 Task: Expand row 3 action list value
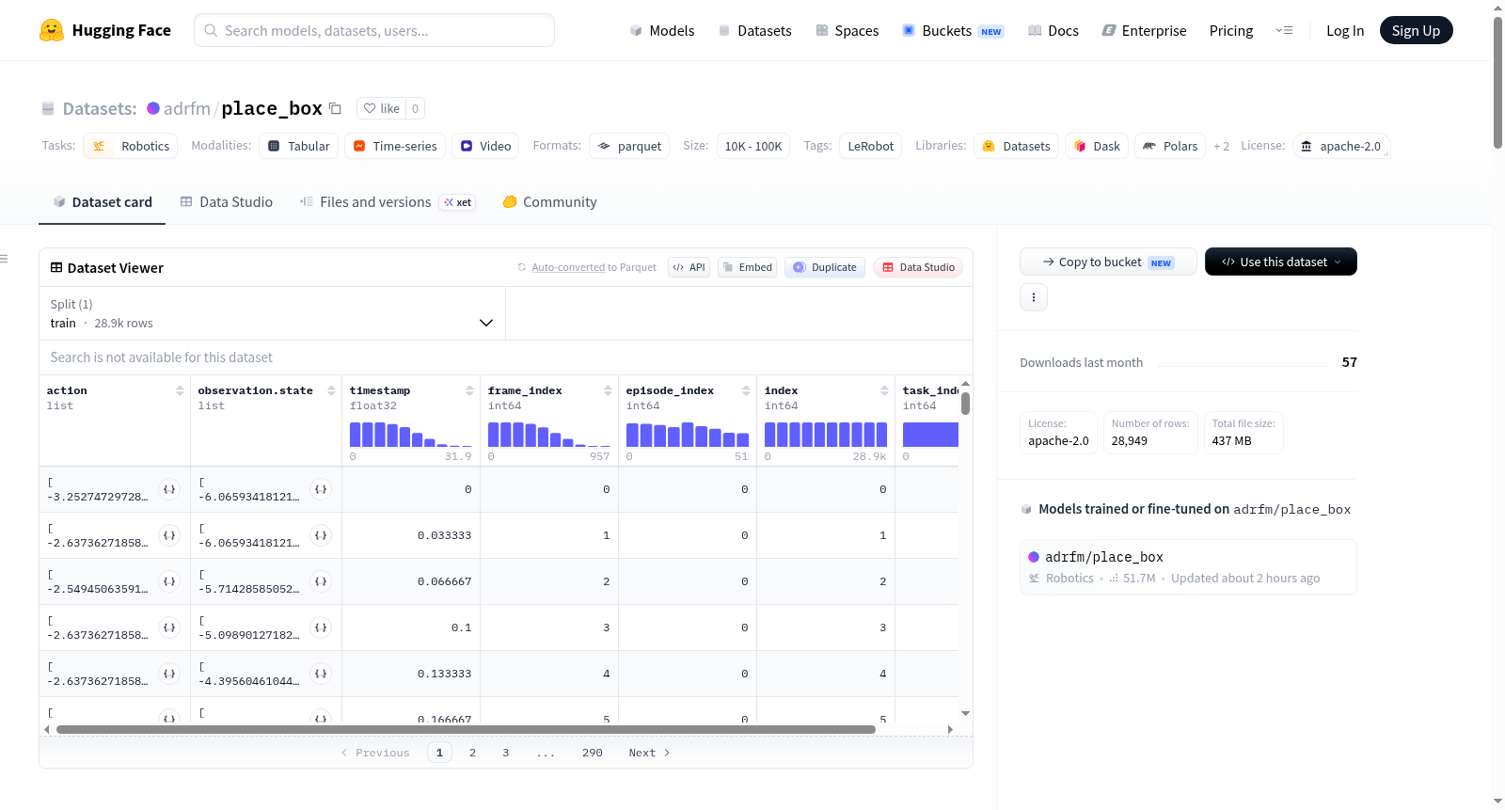pos(169,627)
